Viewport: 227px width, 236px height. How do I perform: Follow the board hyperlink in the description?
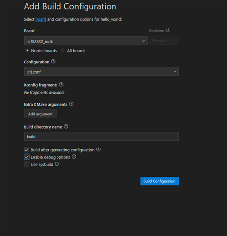(x=41, y=19)
